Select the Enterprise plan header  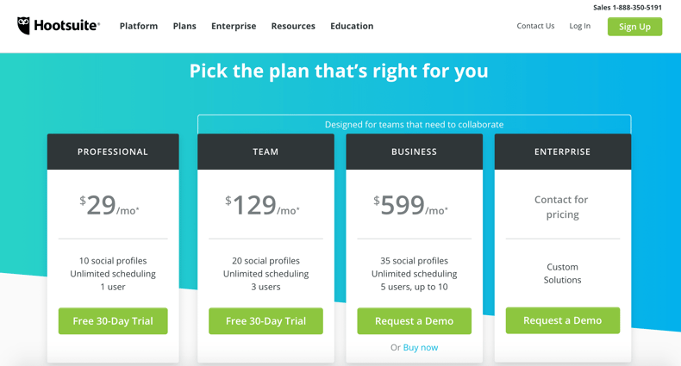pos(562,152)
